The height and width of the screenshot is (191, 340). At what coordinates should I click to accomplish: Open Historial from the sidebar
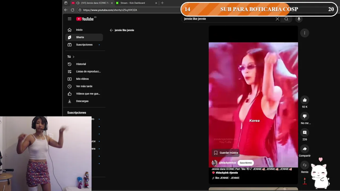pyautogui.click(x=84, y=64)
